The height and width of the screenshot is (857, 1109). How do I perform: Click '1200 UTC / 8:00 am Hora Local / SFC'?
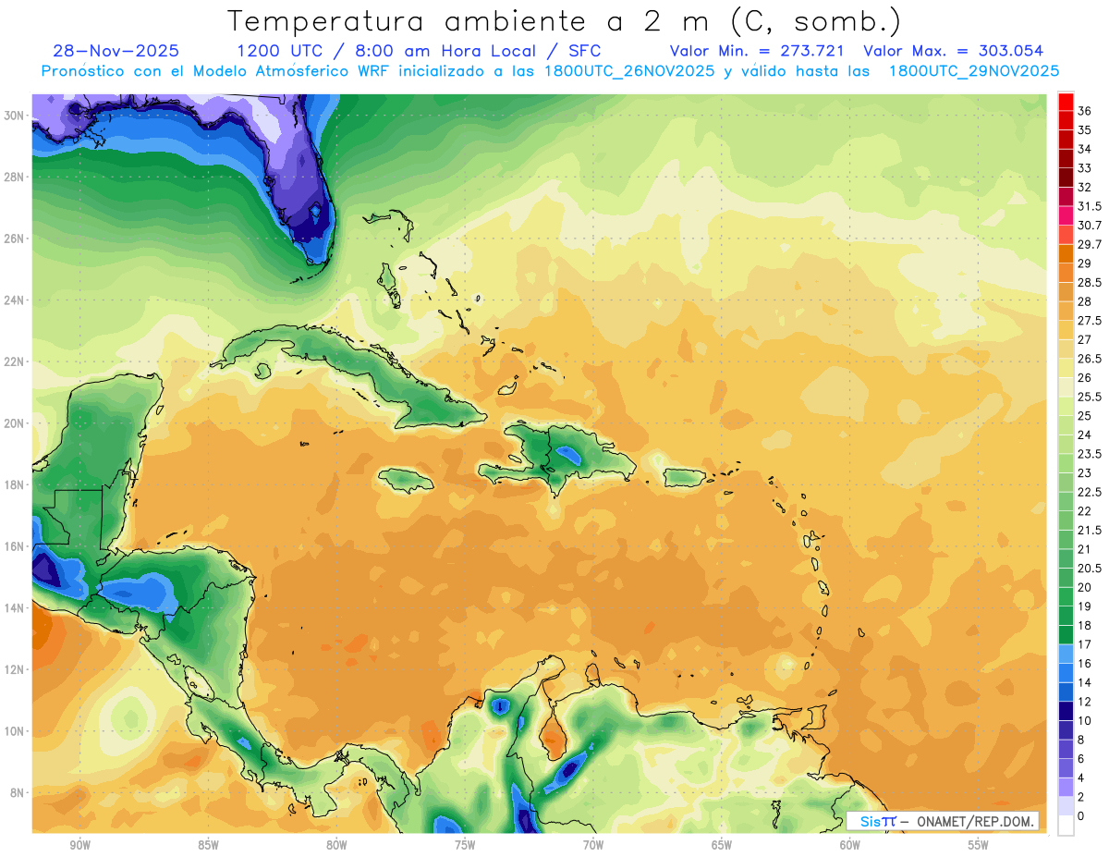(419, 51)
